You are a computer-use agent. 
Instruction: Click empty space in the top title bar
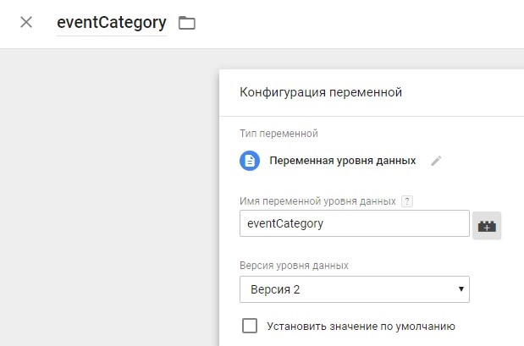click(x=356, y=23)
